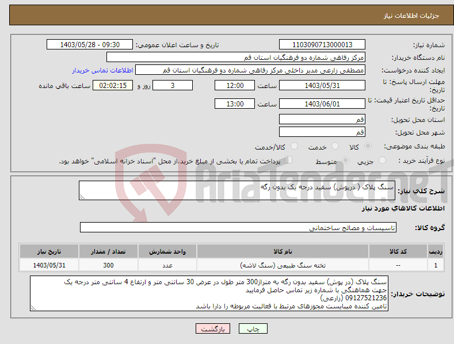Click the resize handle of description textarea
This screenshot has height=344, width=454.
pyautogui.click(x=82, y=197)
